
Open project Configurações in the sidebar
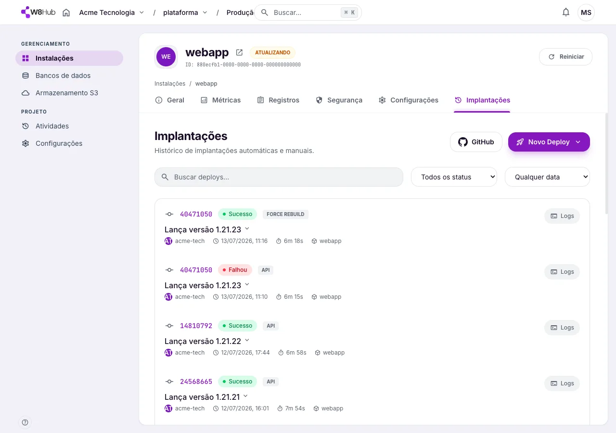pos(69,143)
